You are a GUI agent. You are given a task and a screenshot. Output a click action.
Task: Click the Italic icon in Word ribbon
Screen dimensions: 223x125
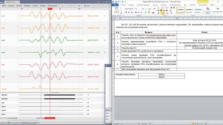click(x=129, y=12)
